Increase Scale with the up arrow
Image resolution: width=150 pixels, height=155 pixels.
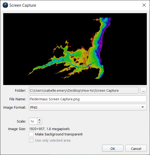[39, 120]
